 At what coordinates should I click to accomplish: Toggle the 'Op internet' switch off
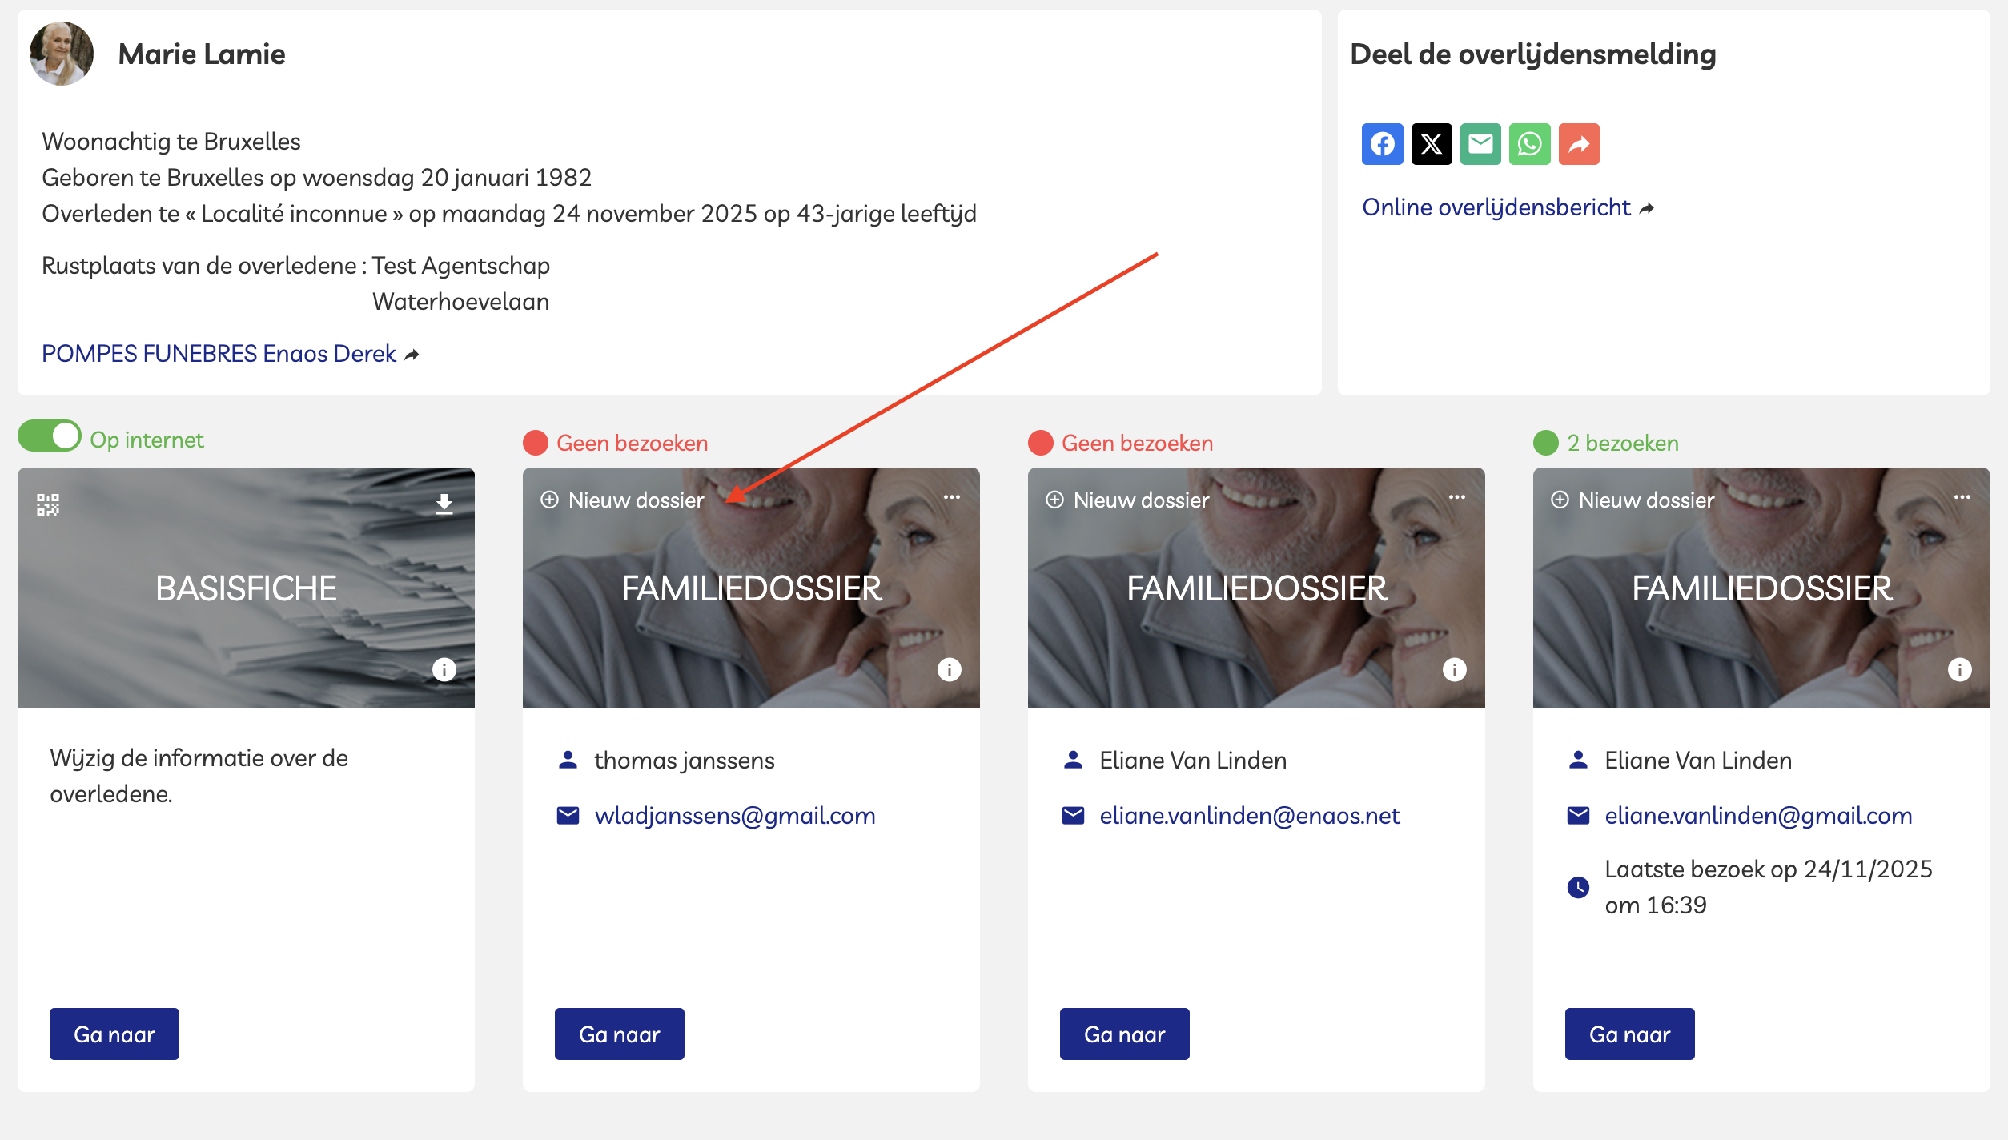[x=50, y=436]
